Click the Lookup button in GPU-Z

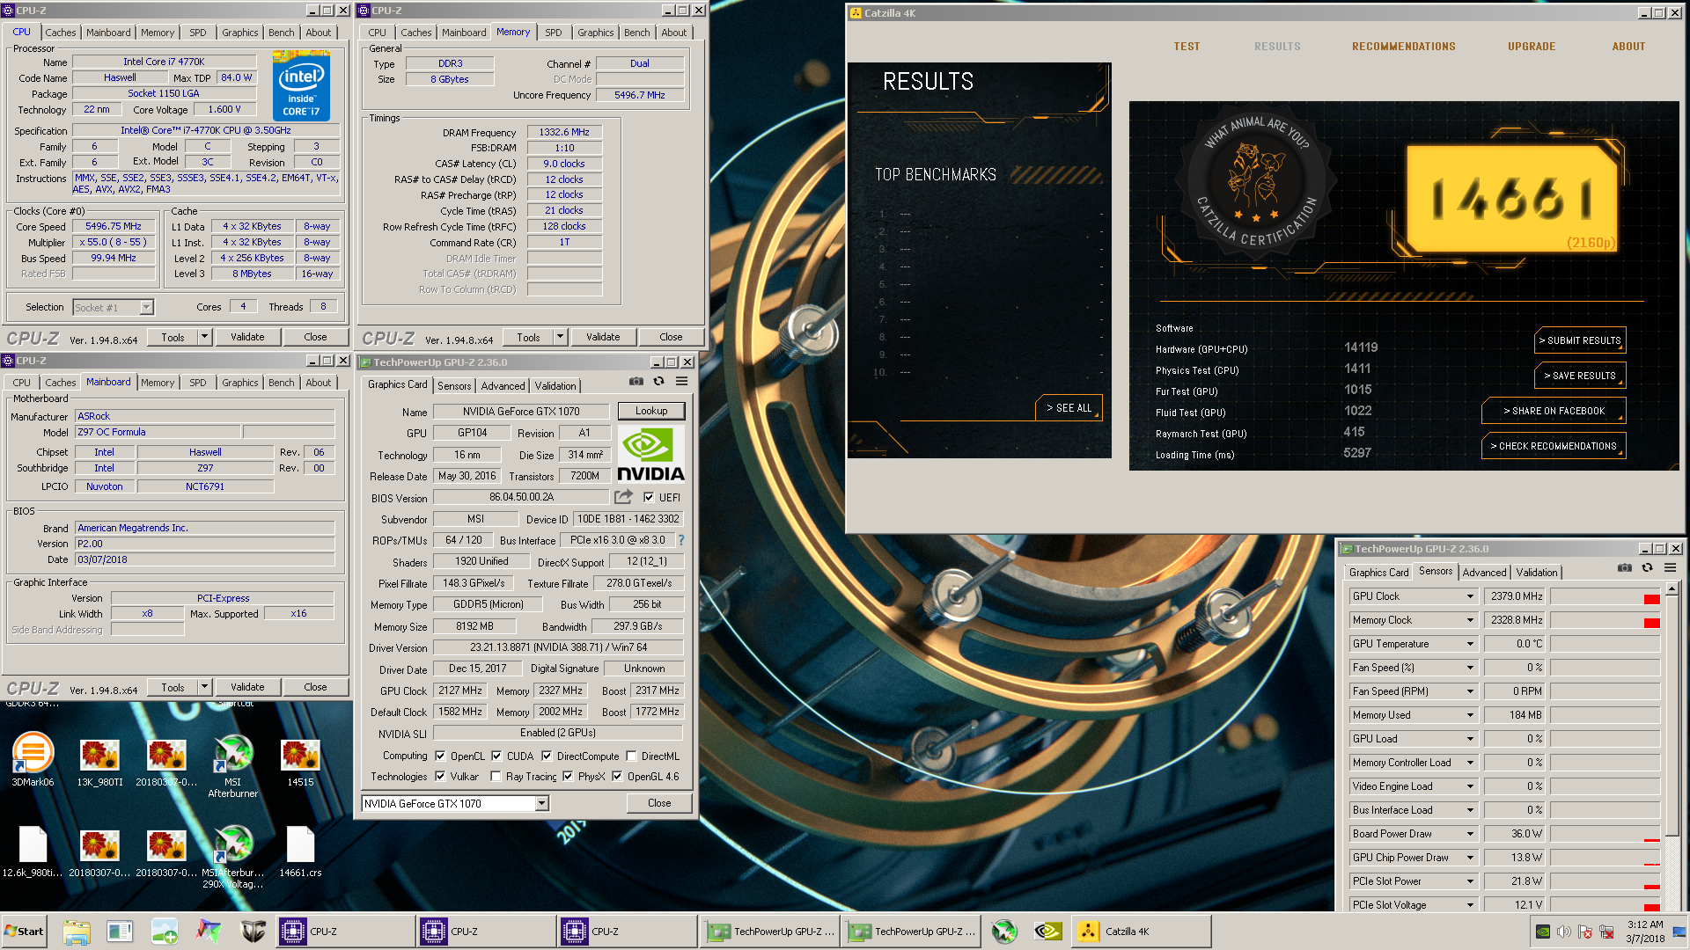[x=651, y=411]
